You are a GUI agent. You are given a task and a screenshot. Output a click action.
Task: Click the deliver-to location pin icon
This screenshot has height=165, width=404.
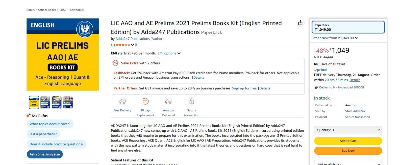coord(316,87)
